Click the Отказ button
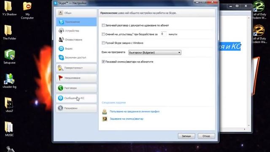Screen dimensions: 270x152 pyautogui.click(x=206, y=136)
